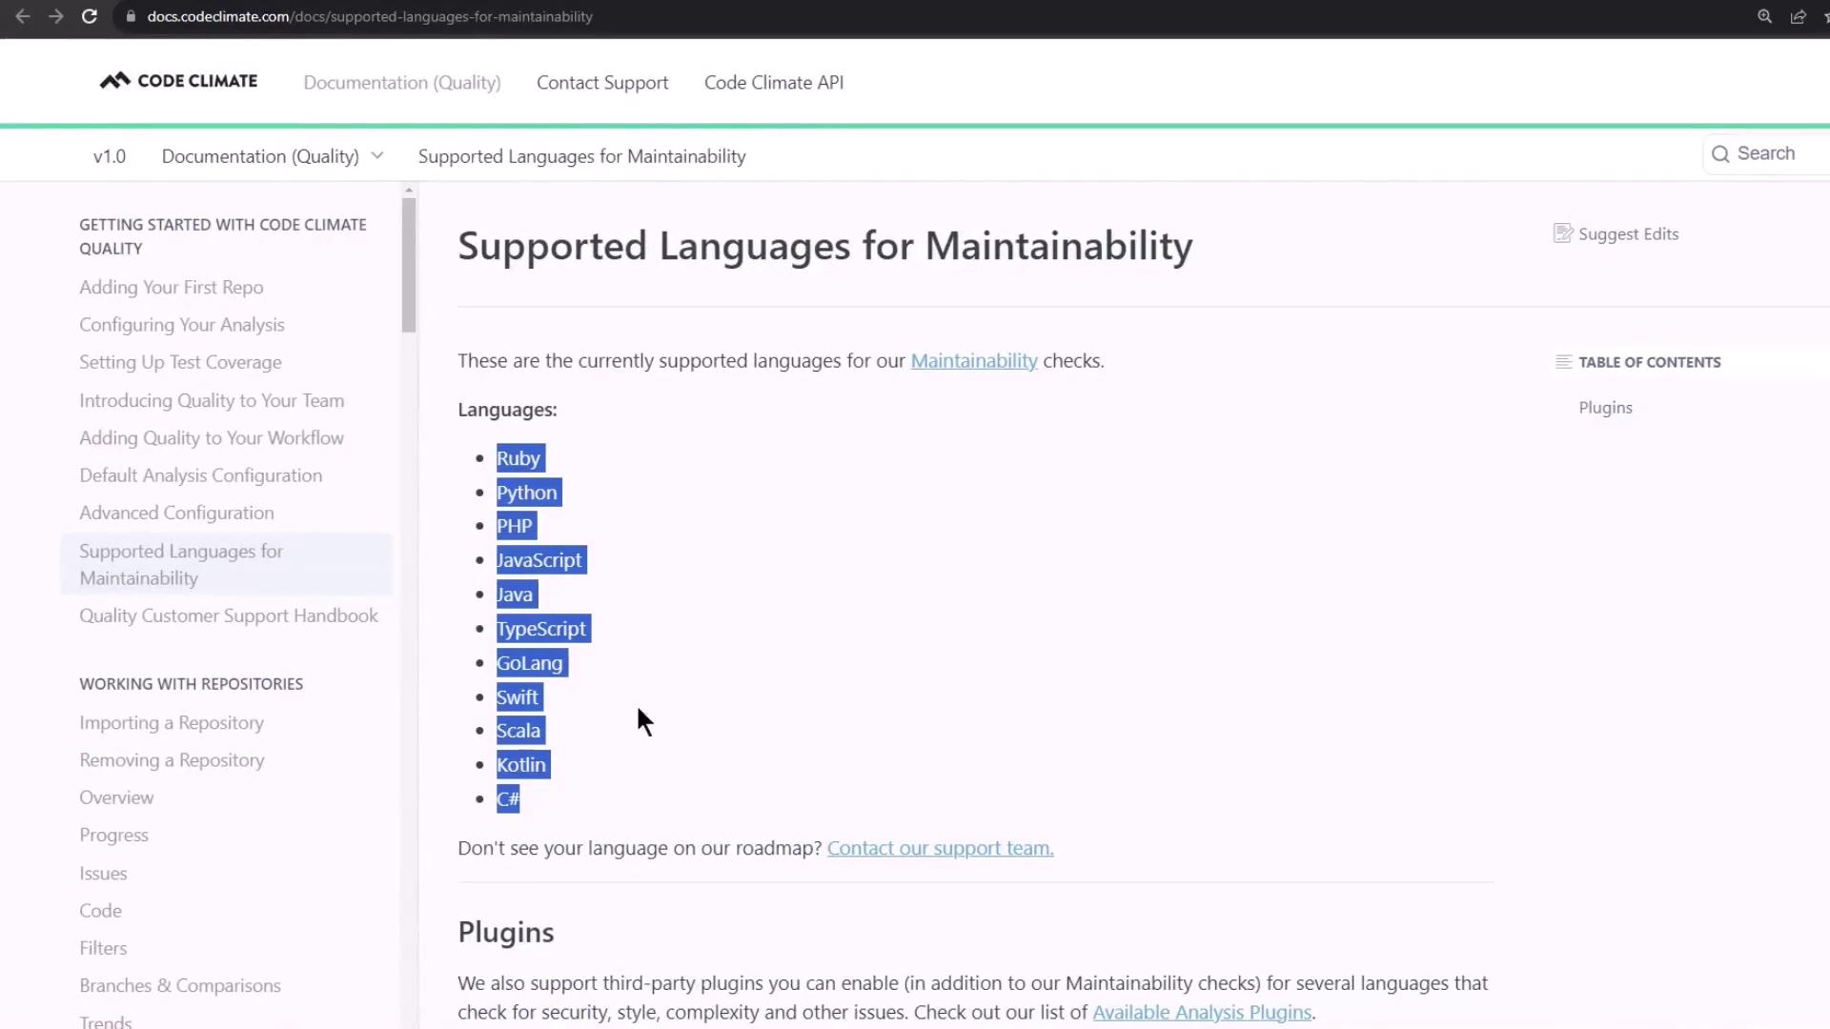The image size is (1830, 1029).
Task: Click the share page icon
Action: (x=1798, y=16)
